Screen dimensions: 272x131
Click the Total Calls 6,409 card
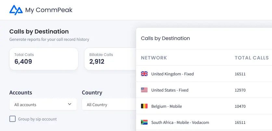44,59
